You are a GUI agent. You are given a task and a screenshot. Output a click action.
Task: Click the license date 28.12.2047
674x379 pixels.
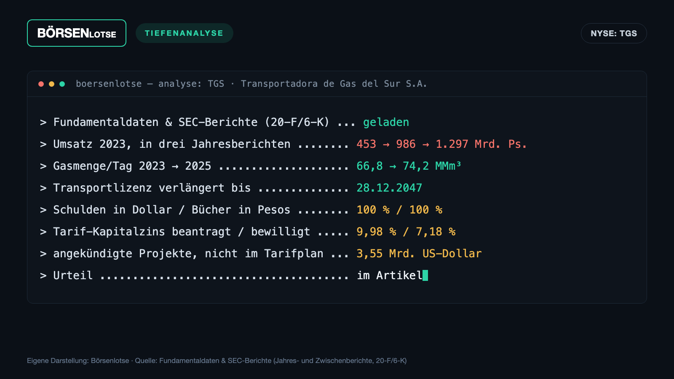tap(389, 188)
